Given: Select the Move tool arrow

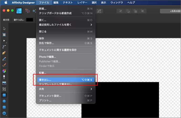Looking at the screenshot, I should point(4,29).
